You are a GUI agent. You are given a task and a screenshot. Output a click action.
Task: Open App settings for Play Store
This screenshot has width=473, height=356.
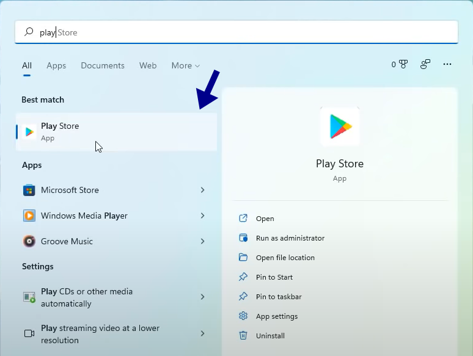(277, 316)
